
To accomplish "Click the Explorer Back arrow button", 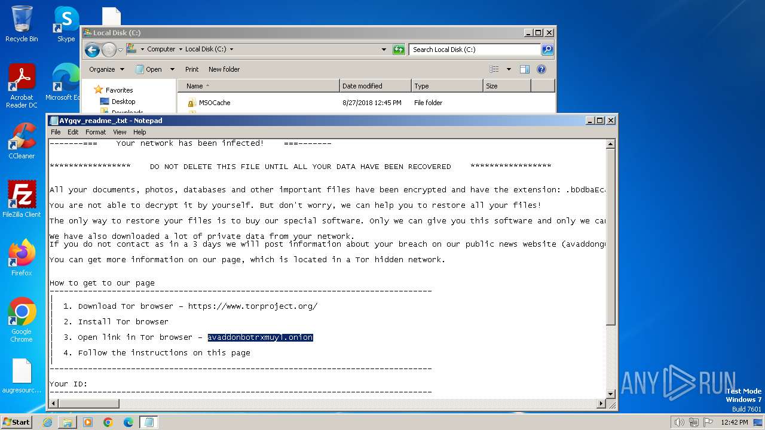I will tap(92, 50).
